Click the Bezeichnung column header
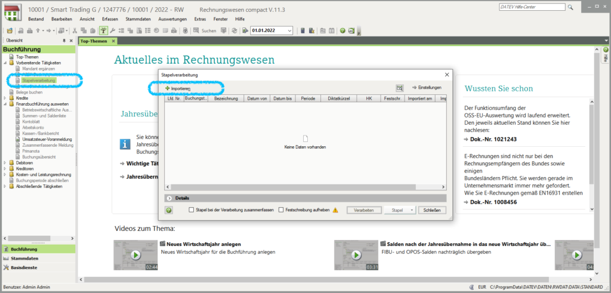Screen dimensions: 611x293 pos(225,98)
